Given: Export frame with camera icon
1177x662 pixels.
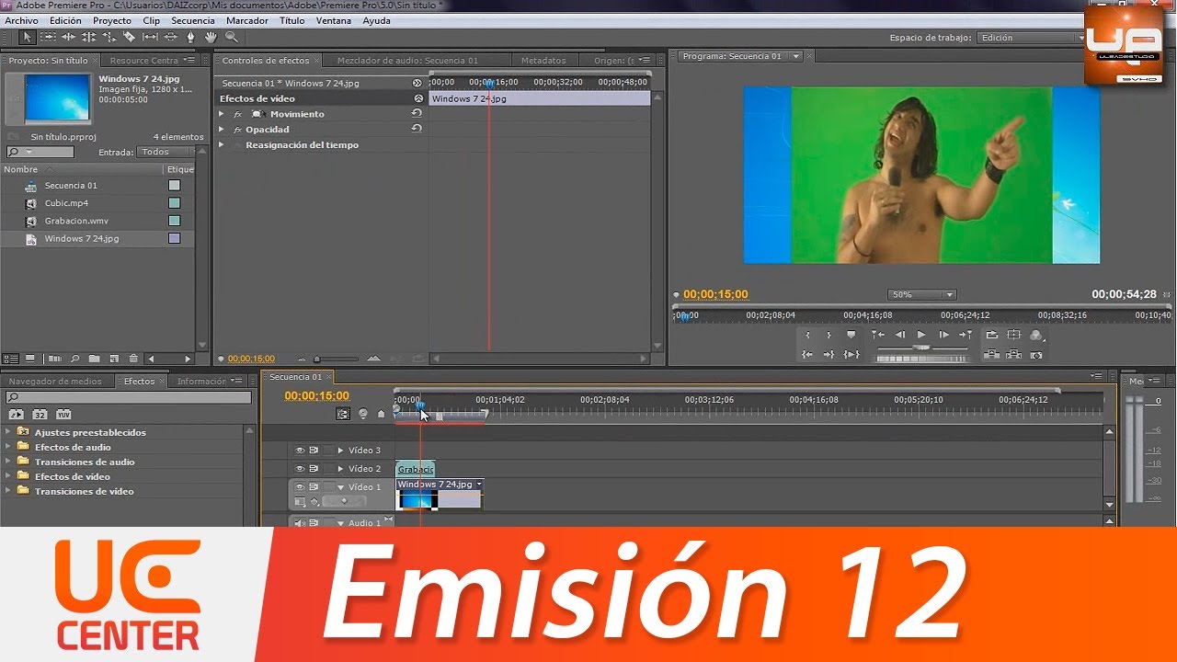Looking at the screenshot, I should [x=1036, y=355].
